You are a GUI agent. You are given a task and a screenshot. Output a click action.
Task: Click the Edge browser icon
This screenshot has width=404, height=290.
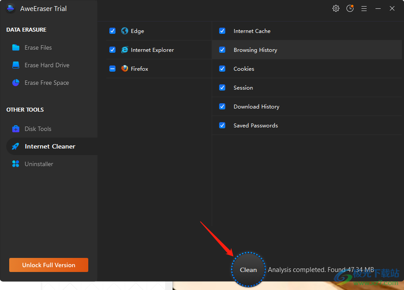tap(125, 31)
